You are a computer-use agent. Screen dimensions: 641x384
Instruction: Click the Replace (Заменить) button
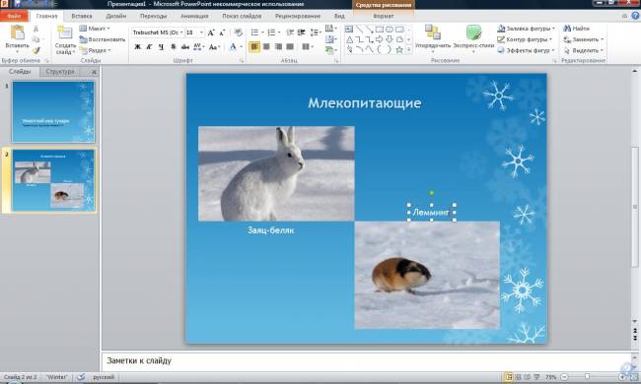584,39
